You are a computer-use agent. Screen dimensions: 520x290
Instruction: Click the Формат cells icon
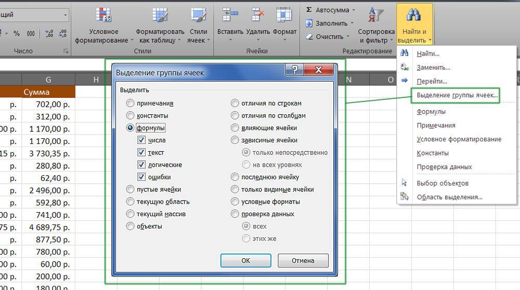(x=284, y=15)
